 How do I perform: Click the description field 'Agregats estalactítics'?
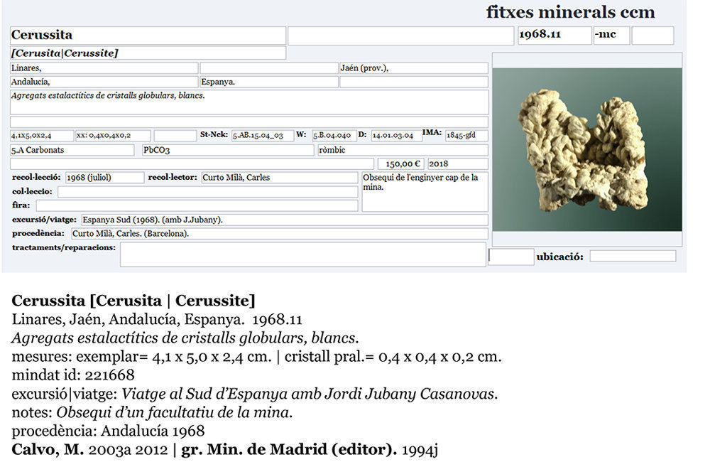click(249, 102)
